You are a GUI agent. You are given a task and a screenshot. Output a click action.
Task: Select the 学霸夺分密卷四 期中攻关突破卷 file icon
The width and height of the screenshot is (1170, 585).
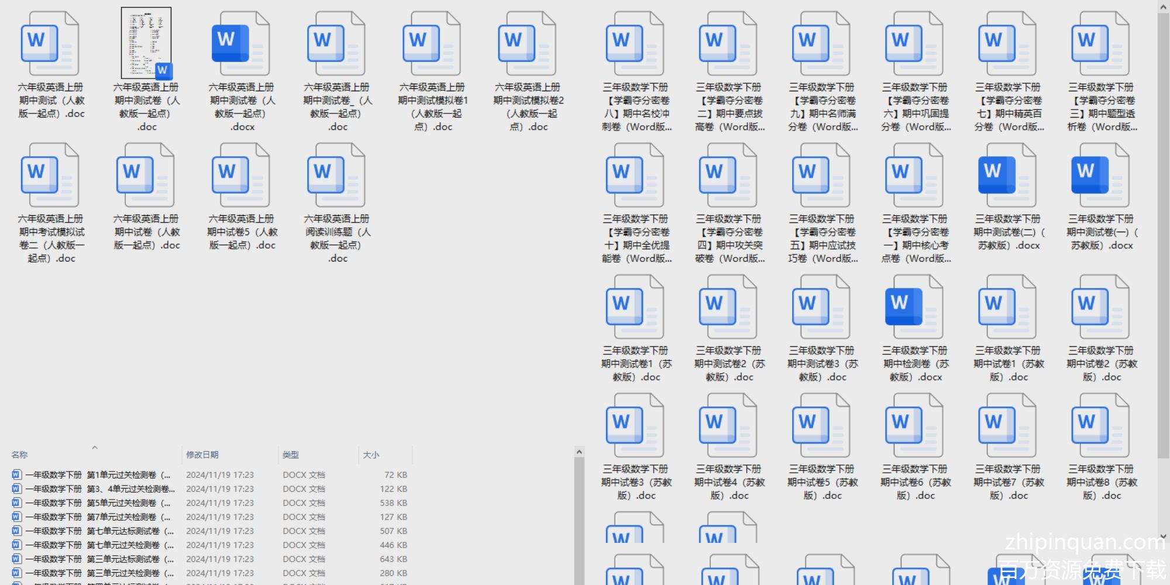pos(728,175)
